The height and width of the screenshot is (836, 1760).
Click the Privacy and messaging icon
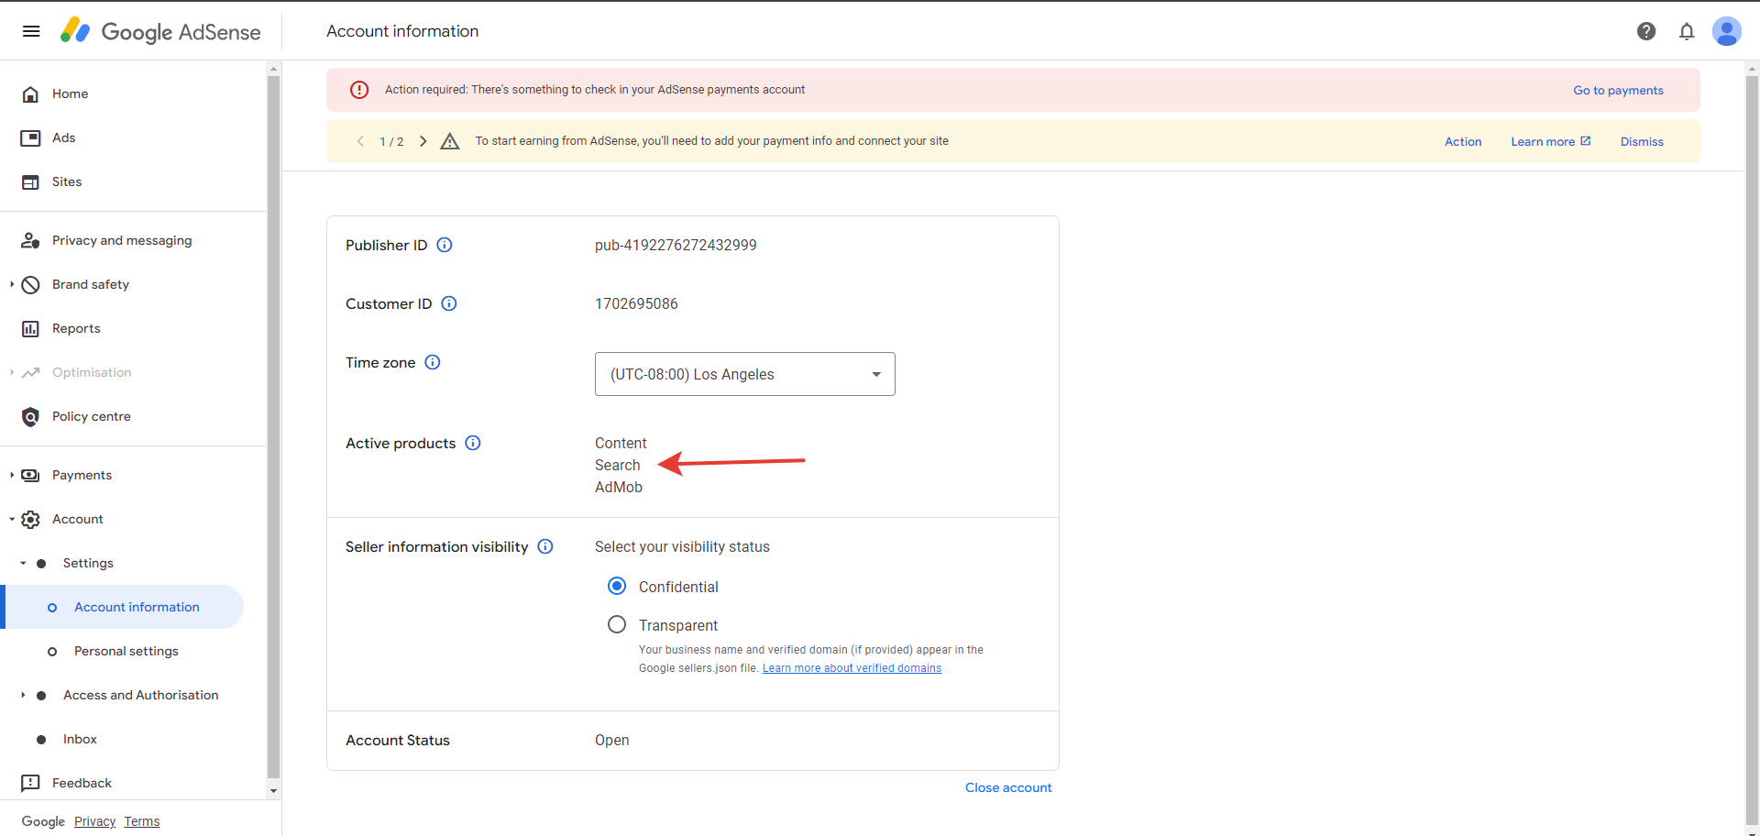30,241
